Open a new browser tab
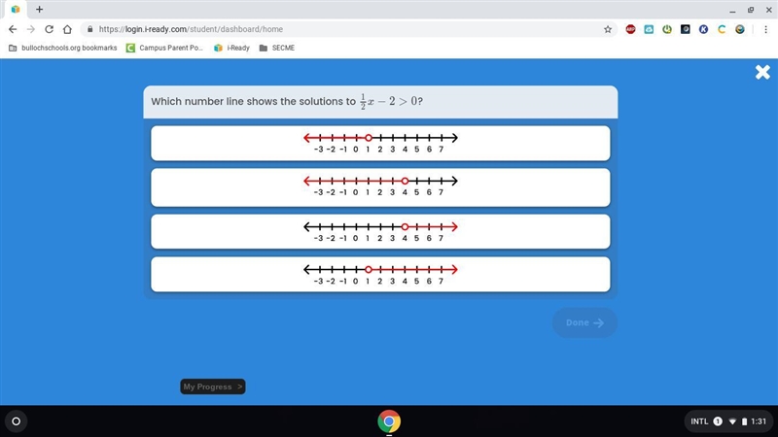The width and height of the screenshot is (778, 437). pos(39,9)
